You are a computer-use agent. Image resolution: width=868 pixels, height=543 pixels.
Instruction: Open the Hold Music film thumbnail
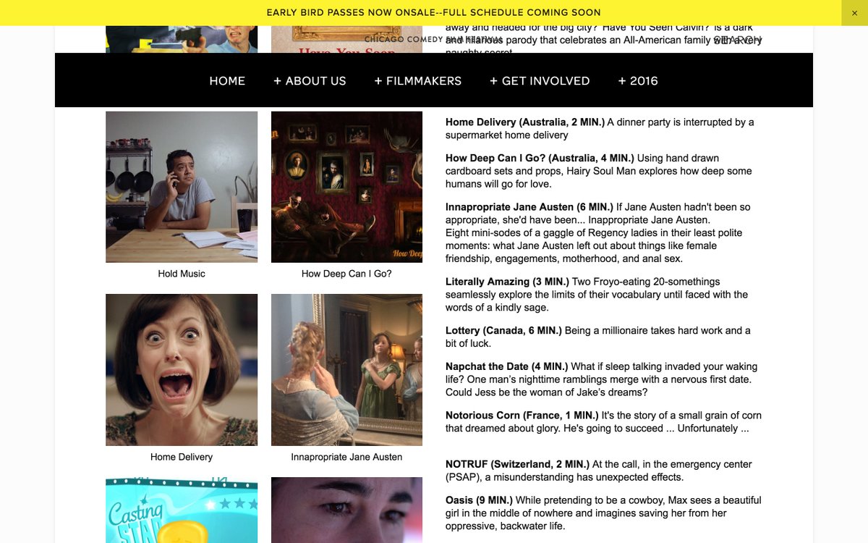pyautogui.click(x=182, y=187)
